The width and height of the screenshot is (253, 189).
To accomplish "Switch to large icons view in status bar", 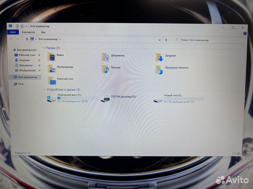I will 238,154.
